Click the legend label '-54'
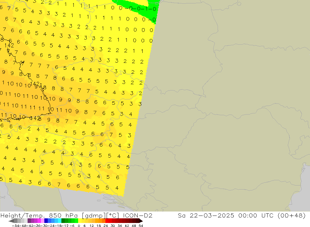The width and height of the screenshot is (310, 227). tap(15, 226)
